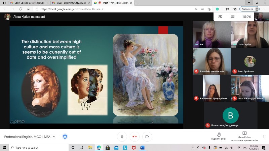The width and height of the screenshot is (269, 151).
Task: Select the Social Science Research Network tab
Action: (29, 3)
